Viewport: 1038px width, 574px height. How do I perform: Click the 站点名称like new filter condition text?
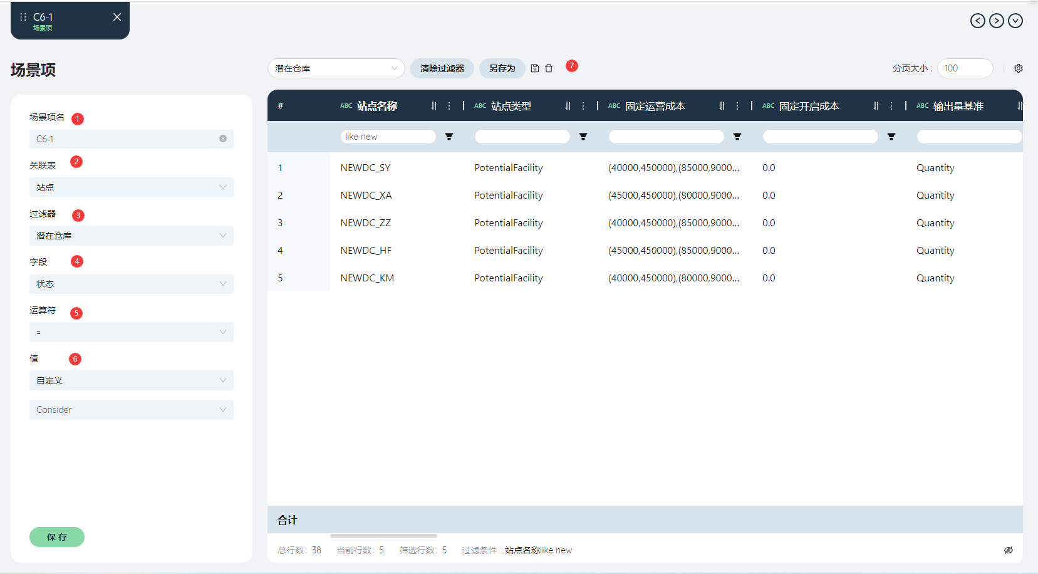click(x=538, y=550)
